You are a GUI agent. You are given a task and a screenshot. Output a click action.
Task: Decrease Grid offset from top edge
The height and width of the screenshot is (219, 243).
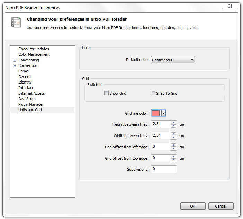pyautogui.click(x=173, y=160)
